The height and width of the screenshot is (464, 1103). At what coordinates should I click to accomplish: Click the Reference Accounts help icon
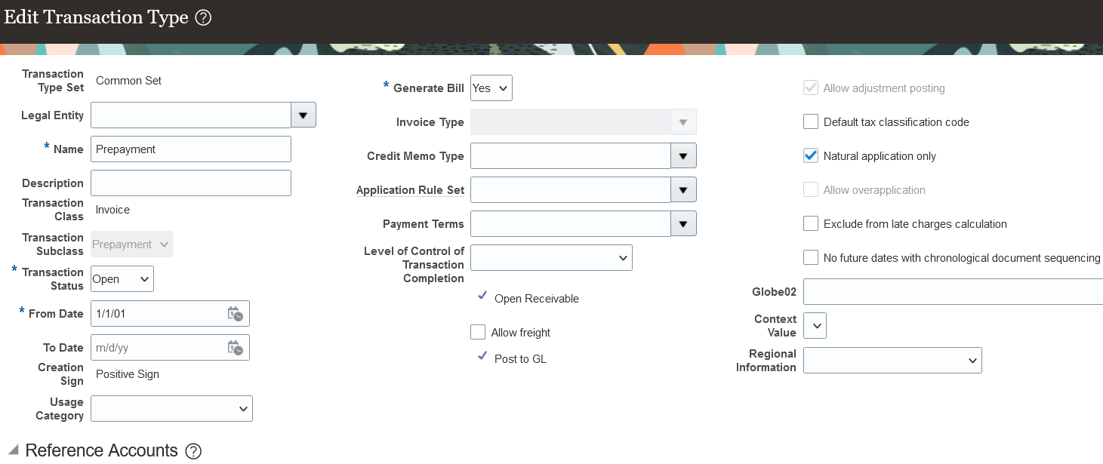(193, 450)
